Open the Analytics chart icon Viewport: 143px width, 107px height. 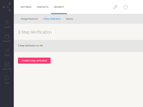pos(7,64)
